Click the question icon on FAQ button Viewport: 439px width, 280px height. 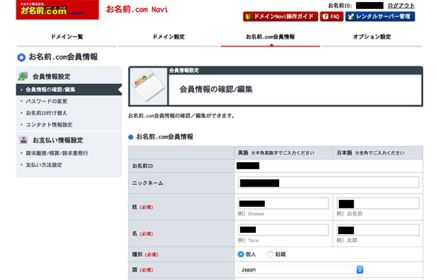click(x=325, y=16)
